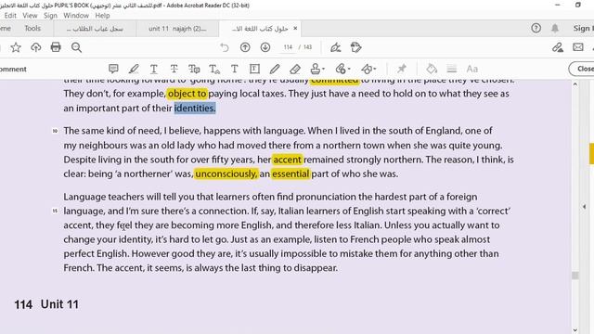Select the eraser tool
The height and width of the screenshot is (334, 594).
point(295,69)
